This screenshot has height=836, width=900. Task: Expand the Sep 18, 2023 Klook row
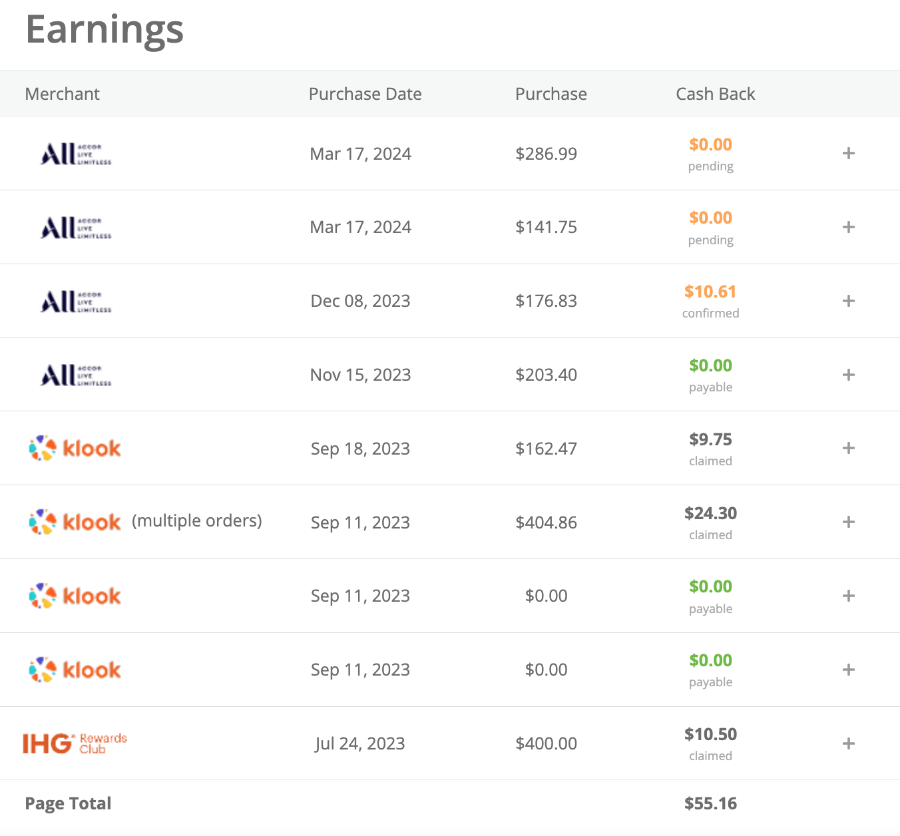pos(848,448)
